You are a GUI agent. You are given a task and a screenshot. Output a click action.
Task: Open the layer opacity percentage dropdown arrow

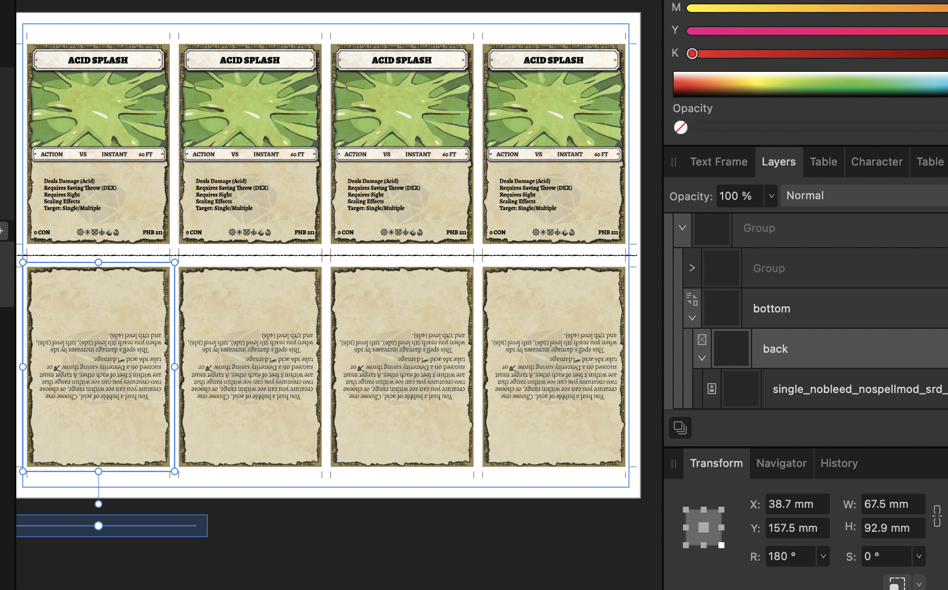tap(771, 196)
